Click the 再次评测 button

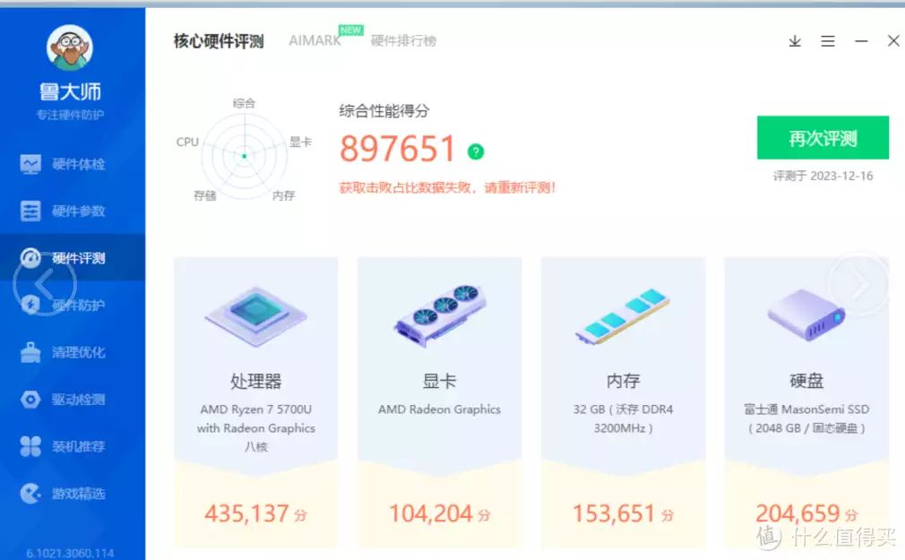[x=823, y=138]
